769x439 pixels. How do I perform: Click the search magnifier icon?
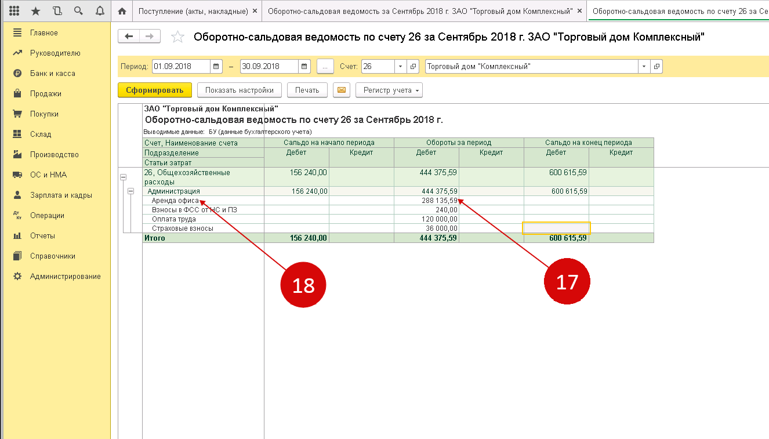pos(78,11)
